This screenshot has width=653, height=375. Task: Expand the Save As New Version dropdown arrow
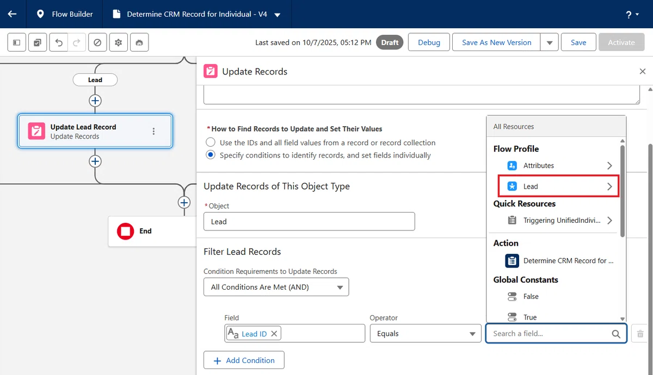[550, 42]
